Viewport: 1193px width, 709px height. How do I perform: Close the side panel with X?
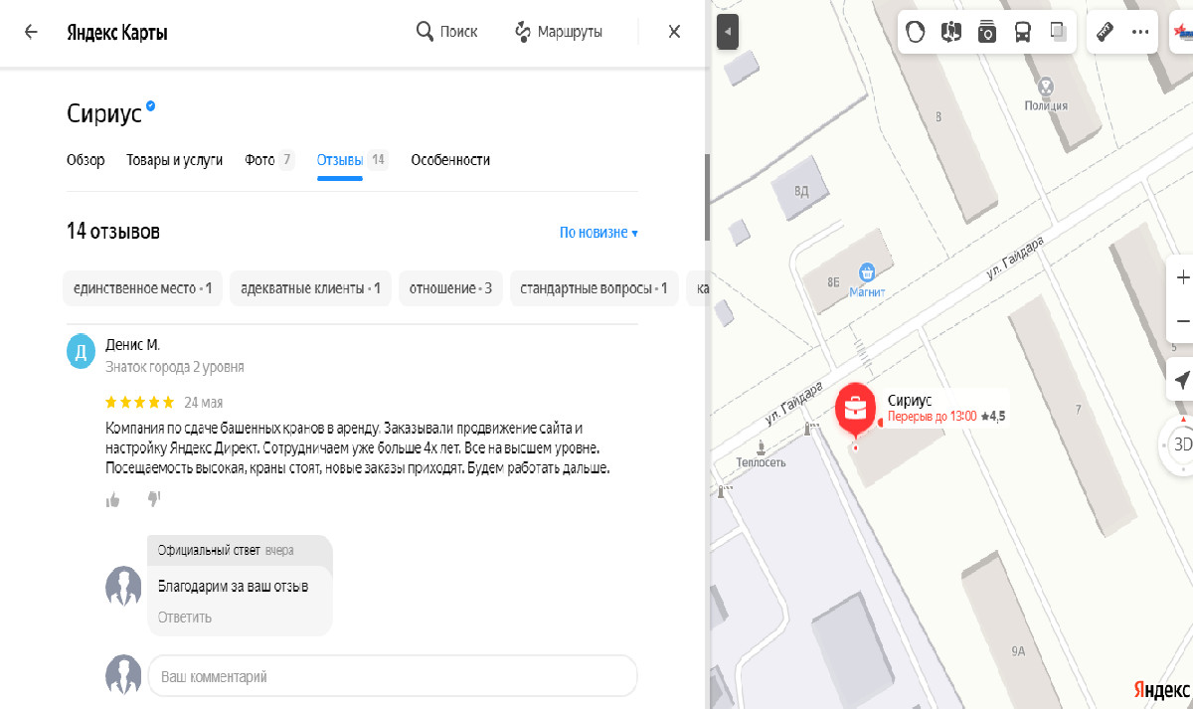[x=674, y=32]
